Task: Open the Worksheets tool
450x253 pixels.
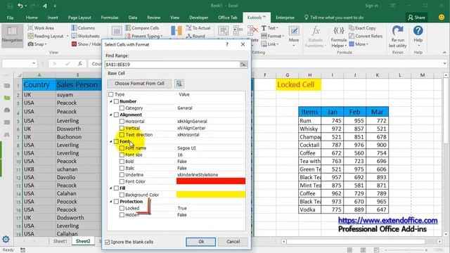Action: coord(85,36)
